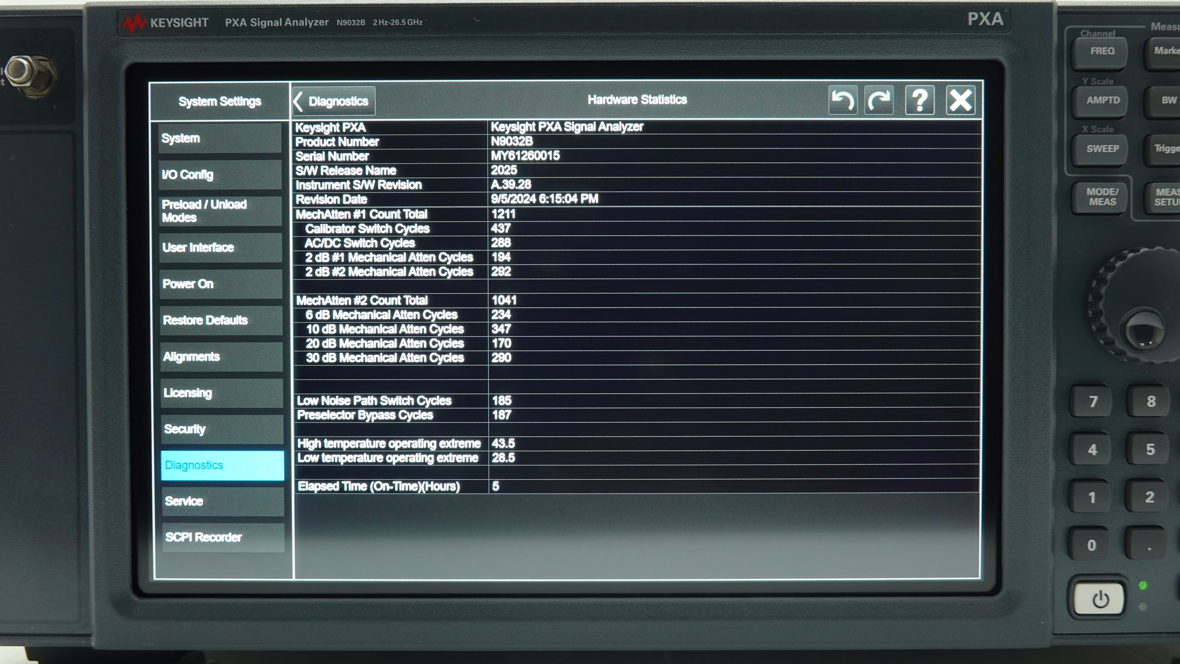Click numeric keypad key 8
The width and height of the screenshot is (1180, 664).
[1149, 401]
